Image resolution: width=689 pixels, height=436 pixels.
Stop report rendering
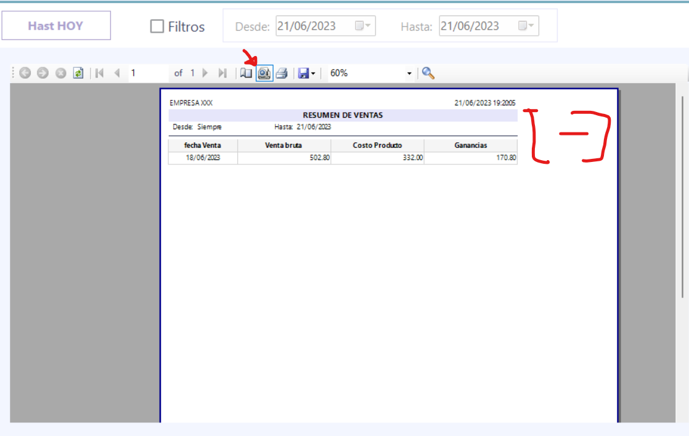pyautogui.click(x=60, y=73)
